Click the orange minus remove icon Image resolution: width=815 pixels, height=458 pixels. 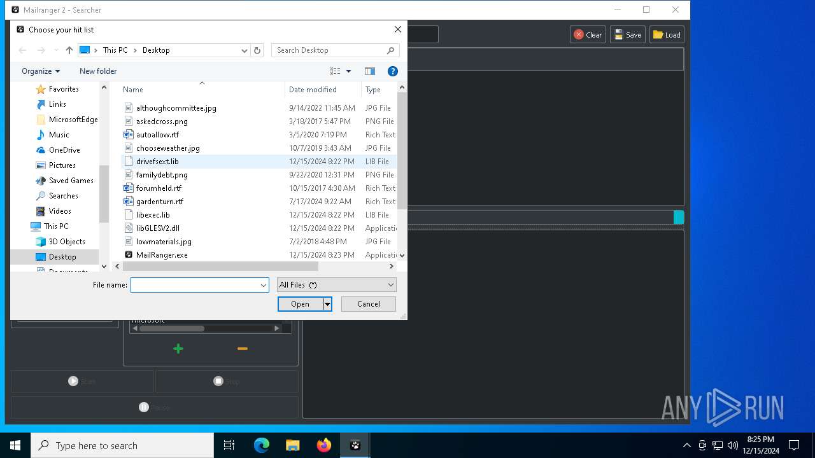tap(243, 349)
